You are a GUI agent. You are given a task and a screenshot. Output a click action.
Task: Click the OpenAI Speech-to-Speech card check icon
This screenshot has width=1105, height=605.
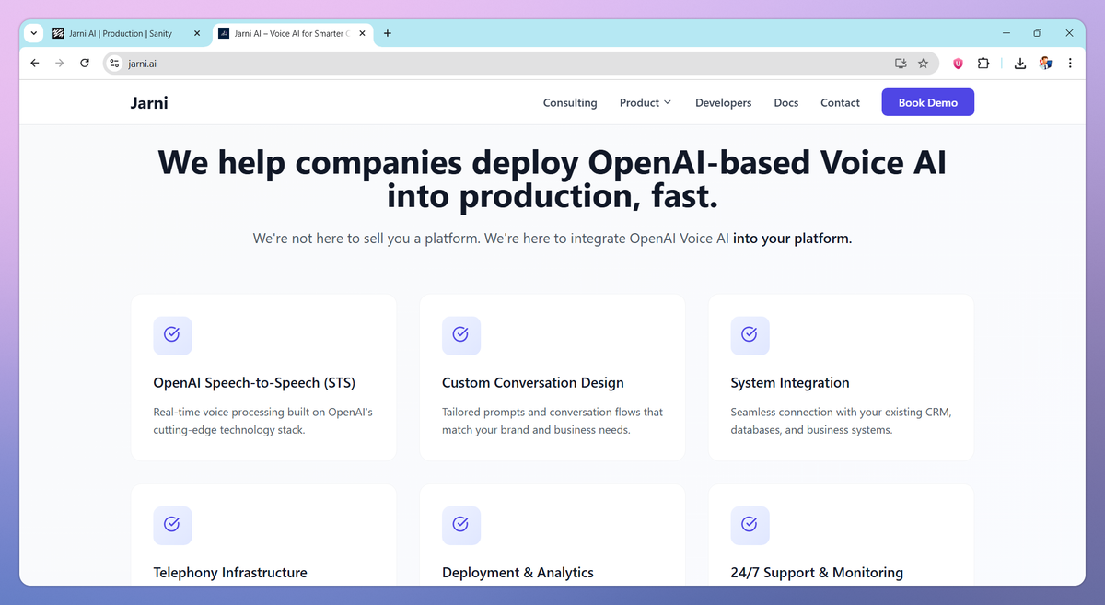tap(172, 335)
